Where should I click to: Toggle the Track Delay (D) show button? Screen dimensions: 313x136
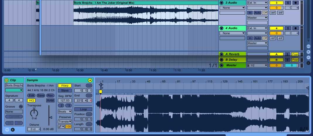pyautogui.click(x=308, y=63)
